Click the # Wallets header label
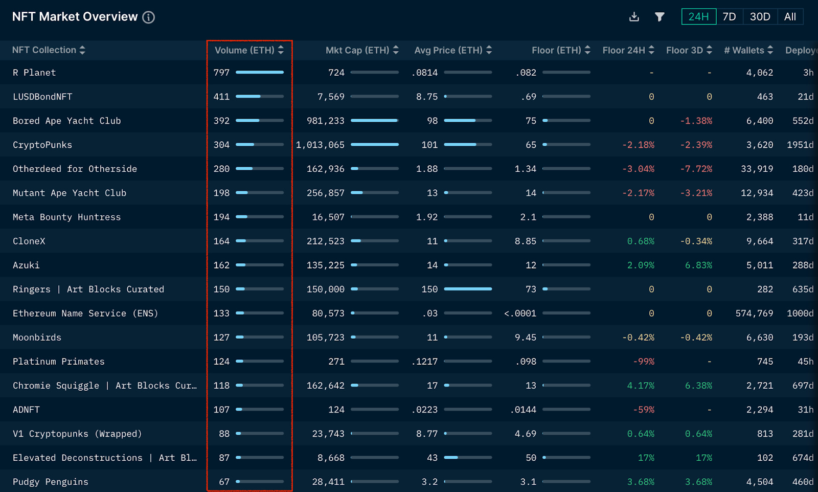The width and height of the screenshot is (818, 492). coord(744,50)
